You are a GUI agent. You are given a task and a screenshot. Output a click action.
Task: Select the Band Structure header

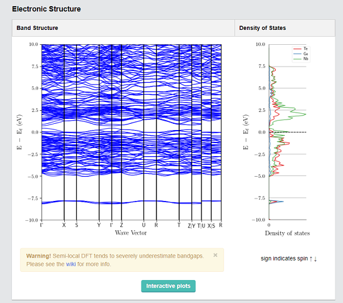click(x=37, y=28)
